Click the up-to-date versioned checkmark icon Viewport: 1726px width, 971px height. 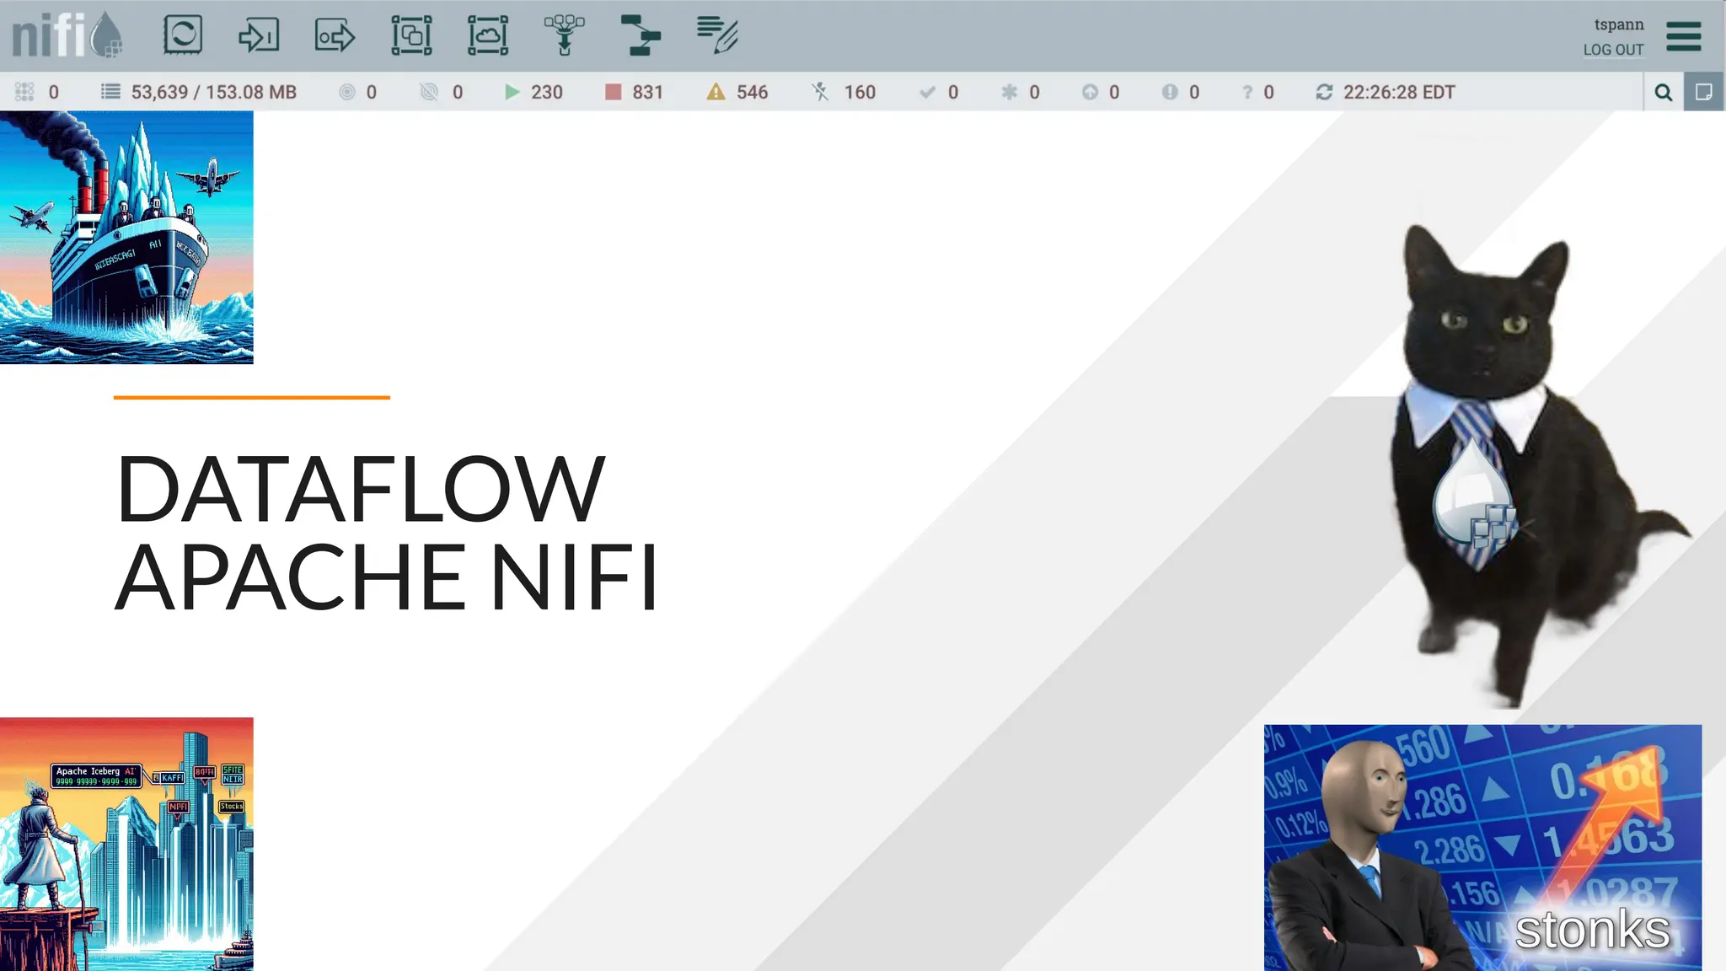927,92
